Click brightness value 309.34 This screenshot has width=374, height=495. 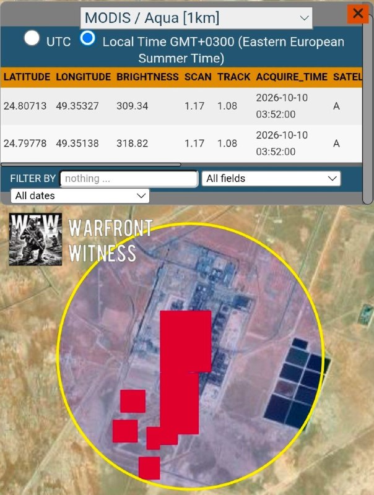click(x=132, y=106)
